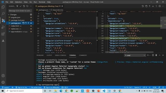
Task: Click Sign in to Jira in status bar
Action: 21,87
